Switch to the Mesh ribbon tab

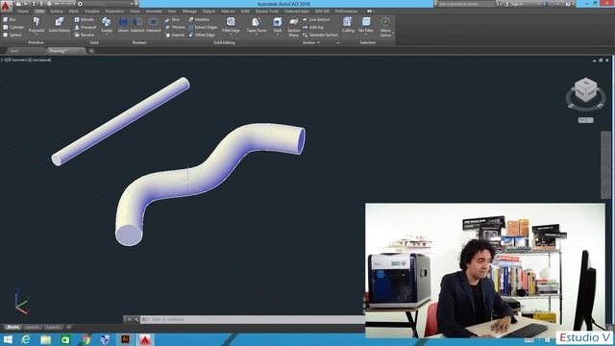coord(74,12)
